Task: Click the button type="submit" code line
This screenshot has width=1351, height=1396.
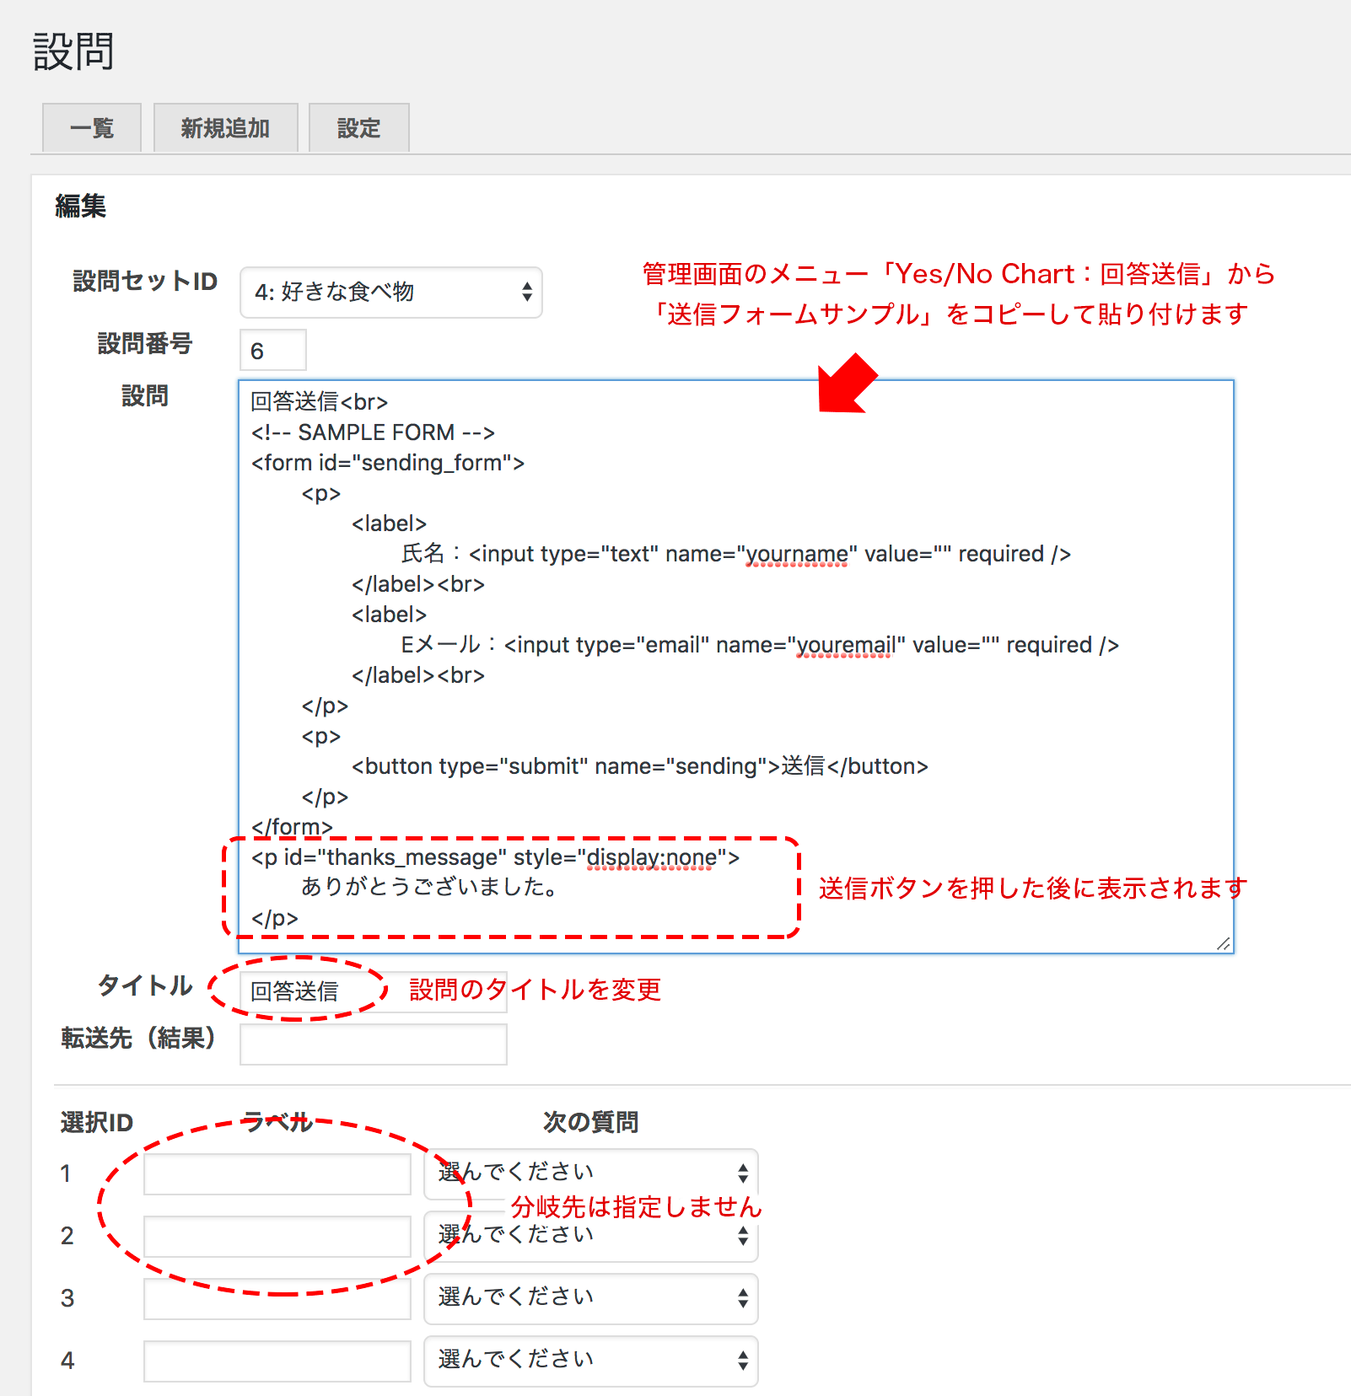Action: [639, 766]
